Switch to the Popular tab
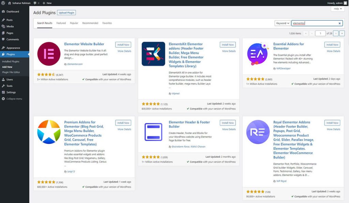 click(74, 23)
